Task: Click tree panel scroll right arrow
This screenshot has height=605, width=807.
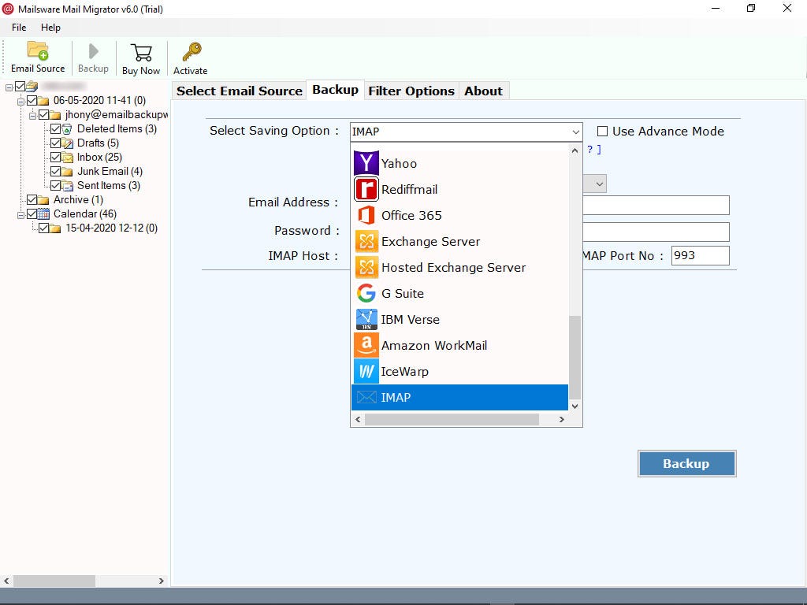Action: pos(161,581)
